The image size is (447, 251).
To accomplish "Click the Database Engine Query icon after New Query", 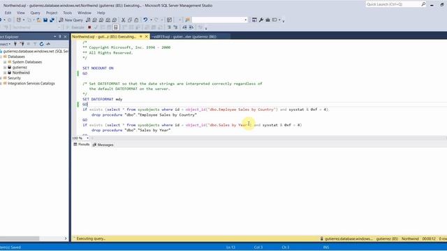I will (x=88, y=20).
